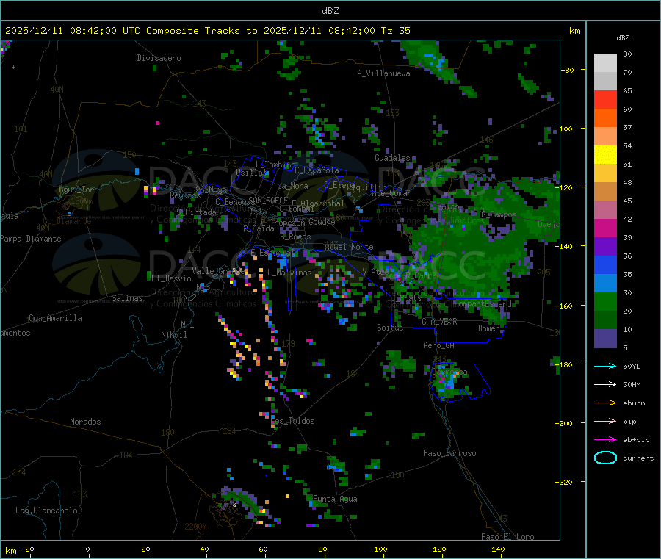Click the yellow eburn arrow legend icon
Image resolution: width=661 pixels, height=559 pixels.
click(x=605, y=403)
